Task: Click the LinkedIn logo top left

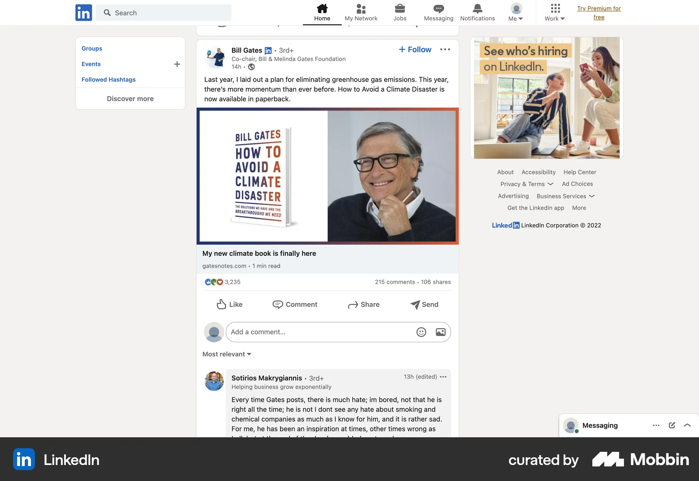Action: pos(83,12)
